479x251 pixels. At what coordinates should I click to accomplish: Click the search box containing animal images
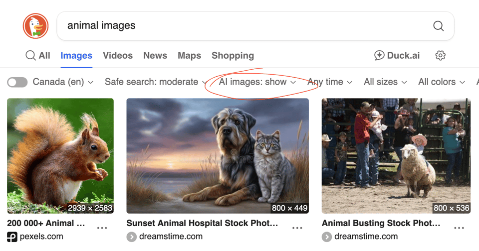pos(244,26)
